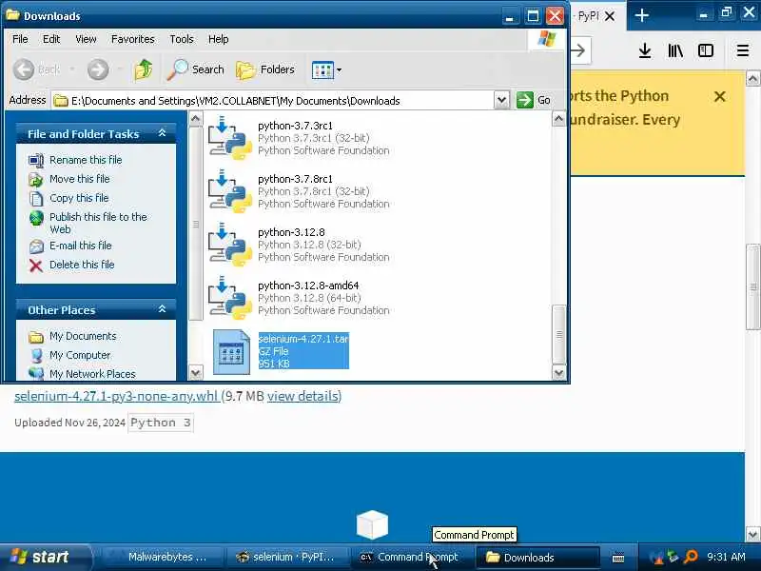Click the Forward arrow in Explorer toolbar
The image size is (761, 571).
tap(98, 69)
